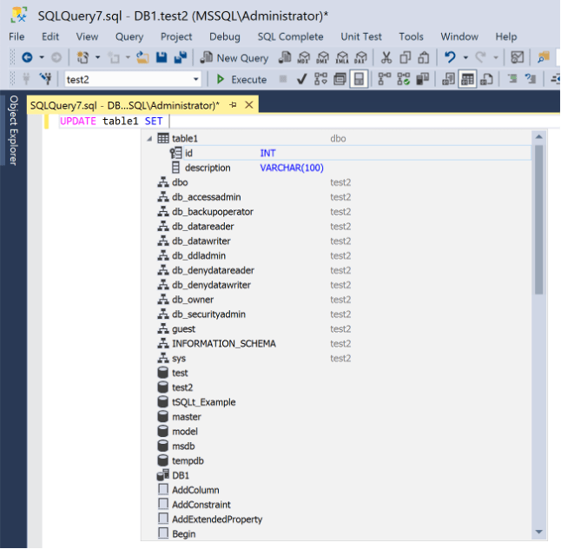
Task: Close the SQLQuery7.sql tab
Action: (249, 105)
